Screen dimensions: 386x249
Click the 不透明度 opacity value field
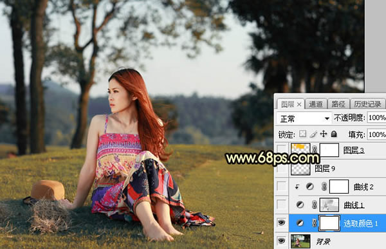point(376,118)
